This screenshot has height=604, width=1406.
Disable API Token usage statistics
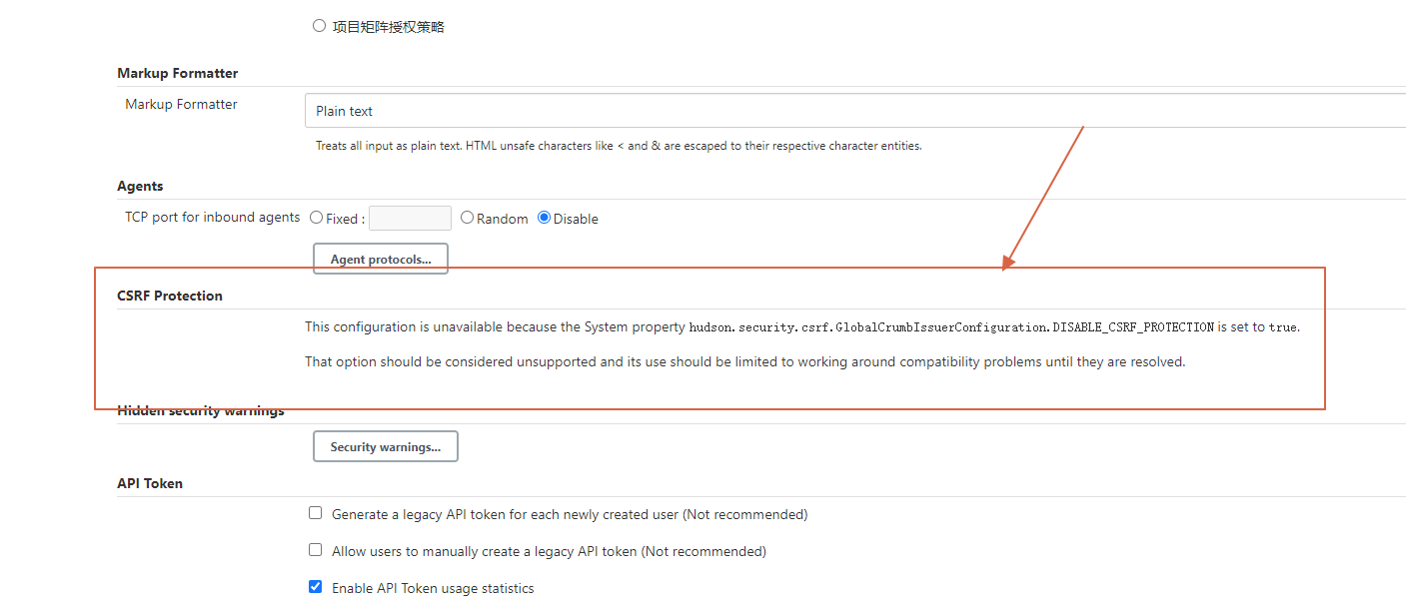coord(315,586)
